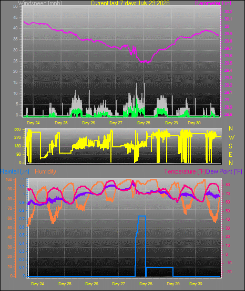Click the 'E' wind direction compass label
Screen dimensions: 245x291
(230, 154)
